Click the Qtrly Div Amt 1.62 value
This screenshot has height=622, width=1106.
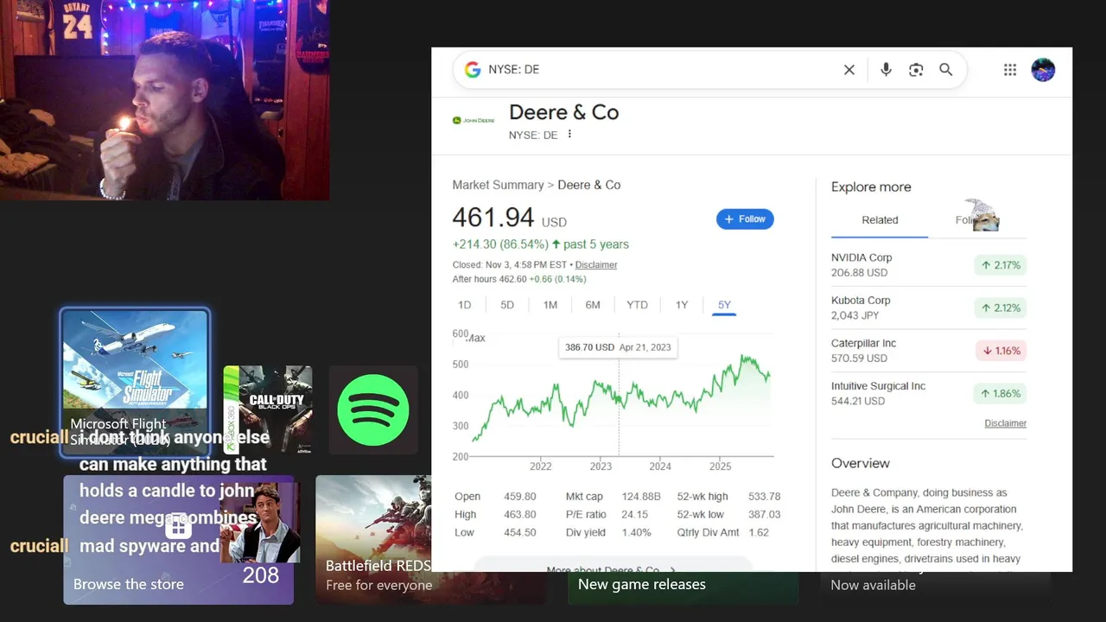(x=759, y=533)
